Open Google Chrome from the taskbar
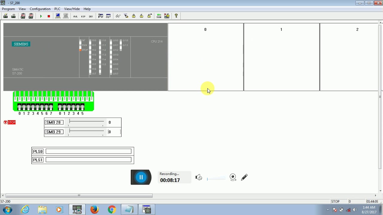The image size is (383, 215). (x=112, y=210)
